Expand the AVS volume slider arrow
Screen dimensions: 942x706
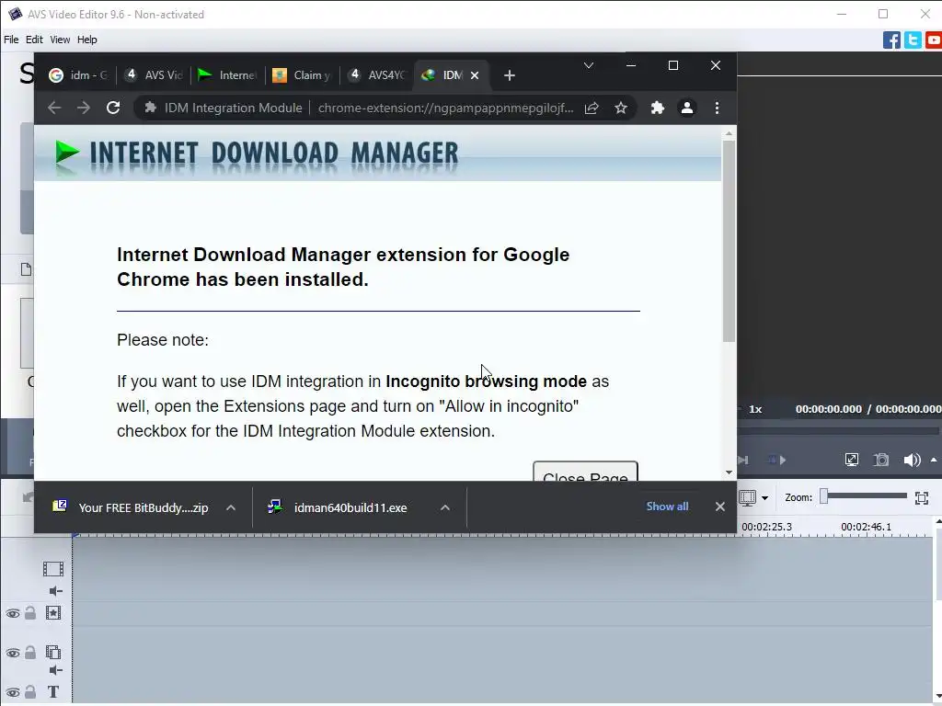click(934, 460)
